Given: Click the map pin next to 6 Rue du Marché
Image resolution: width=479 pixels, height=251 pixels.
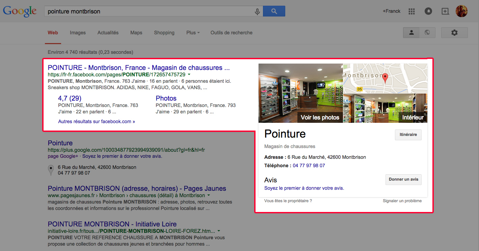Looking at the screenshot, I should [51, 170].
